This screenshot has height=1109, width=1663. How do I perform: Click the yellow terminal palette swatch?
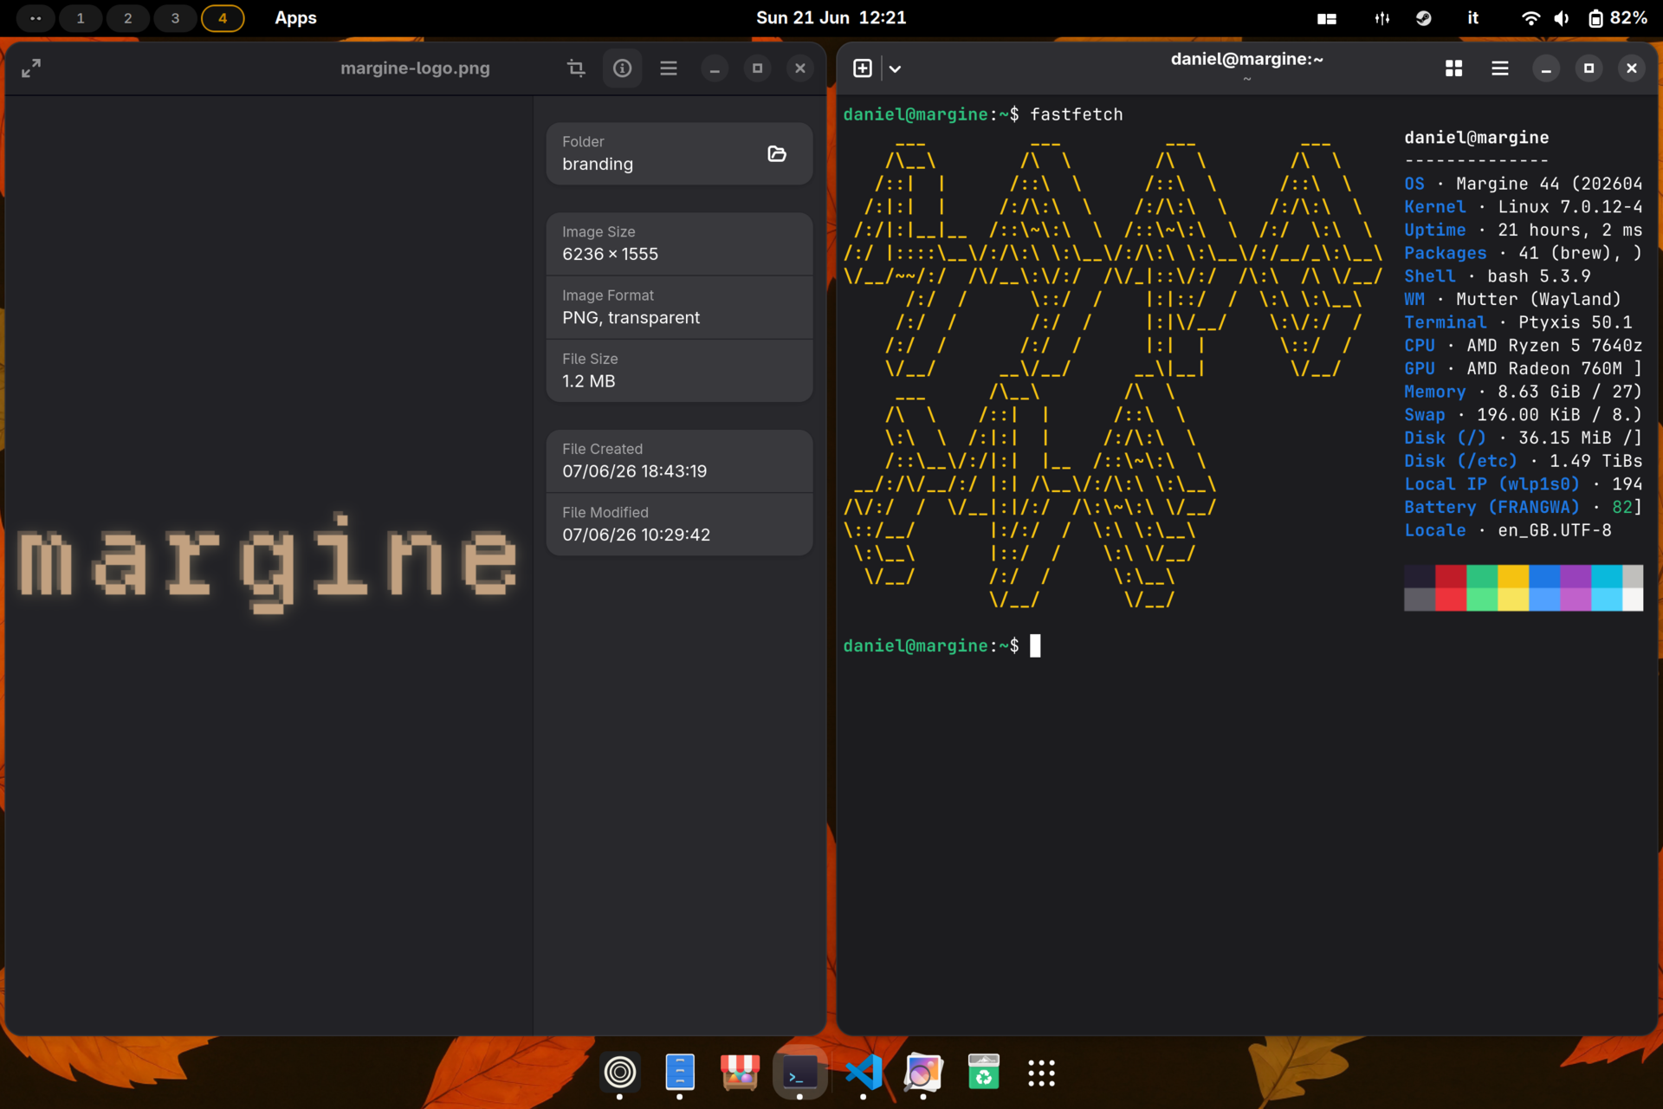coord(1513,577)
